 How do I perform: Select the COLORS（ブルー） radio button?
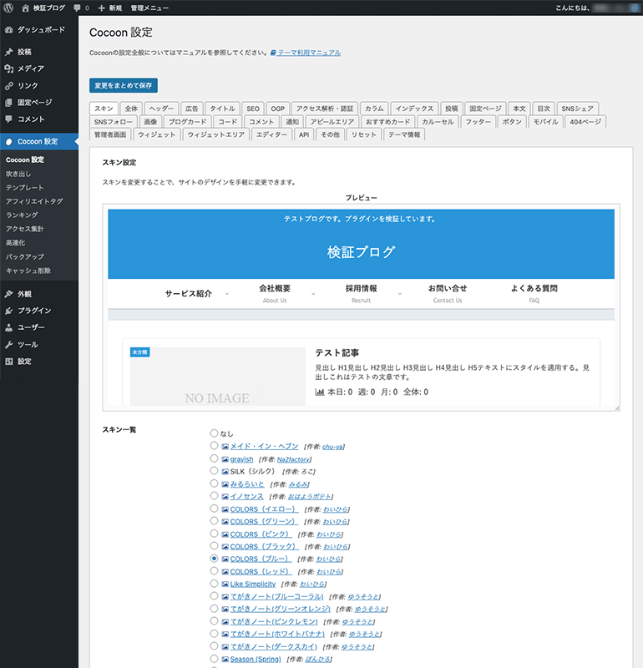214,559
